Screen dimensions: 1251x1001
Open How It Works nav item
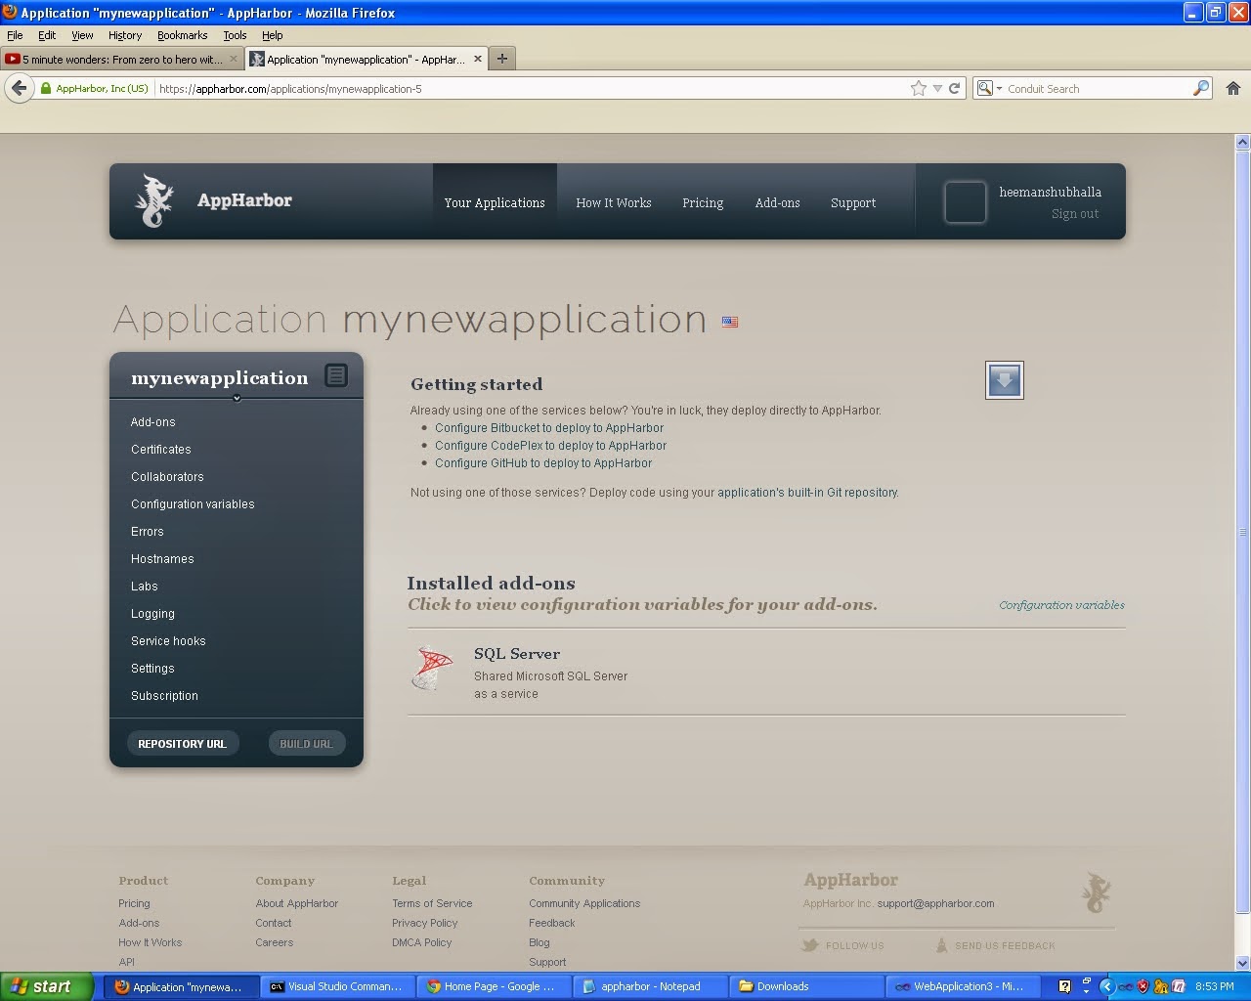coord(613,202)
